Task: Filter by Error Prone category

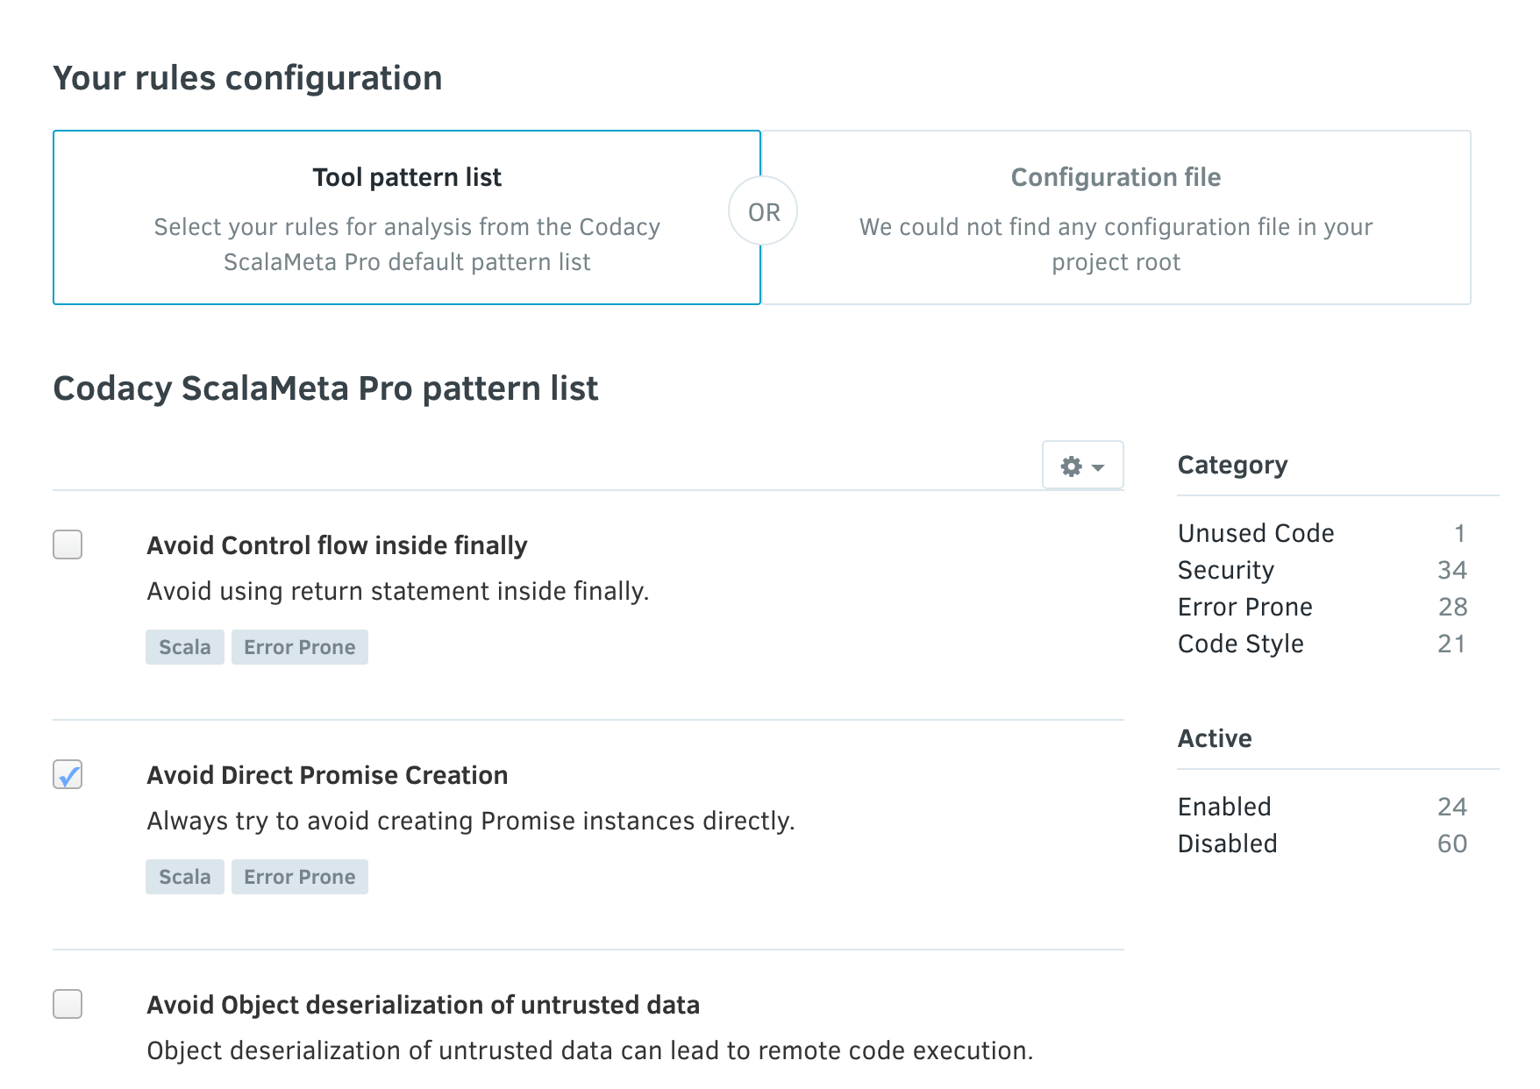Action: tap(1244, 607)
